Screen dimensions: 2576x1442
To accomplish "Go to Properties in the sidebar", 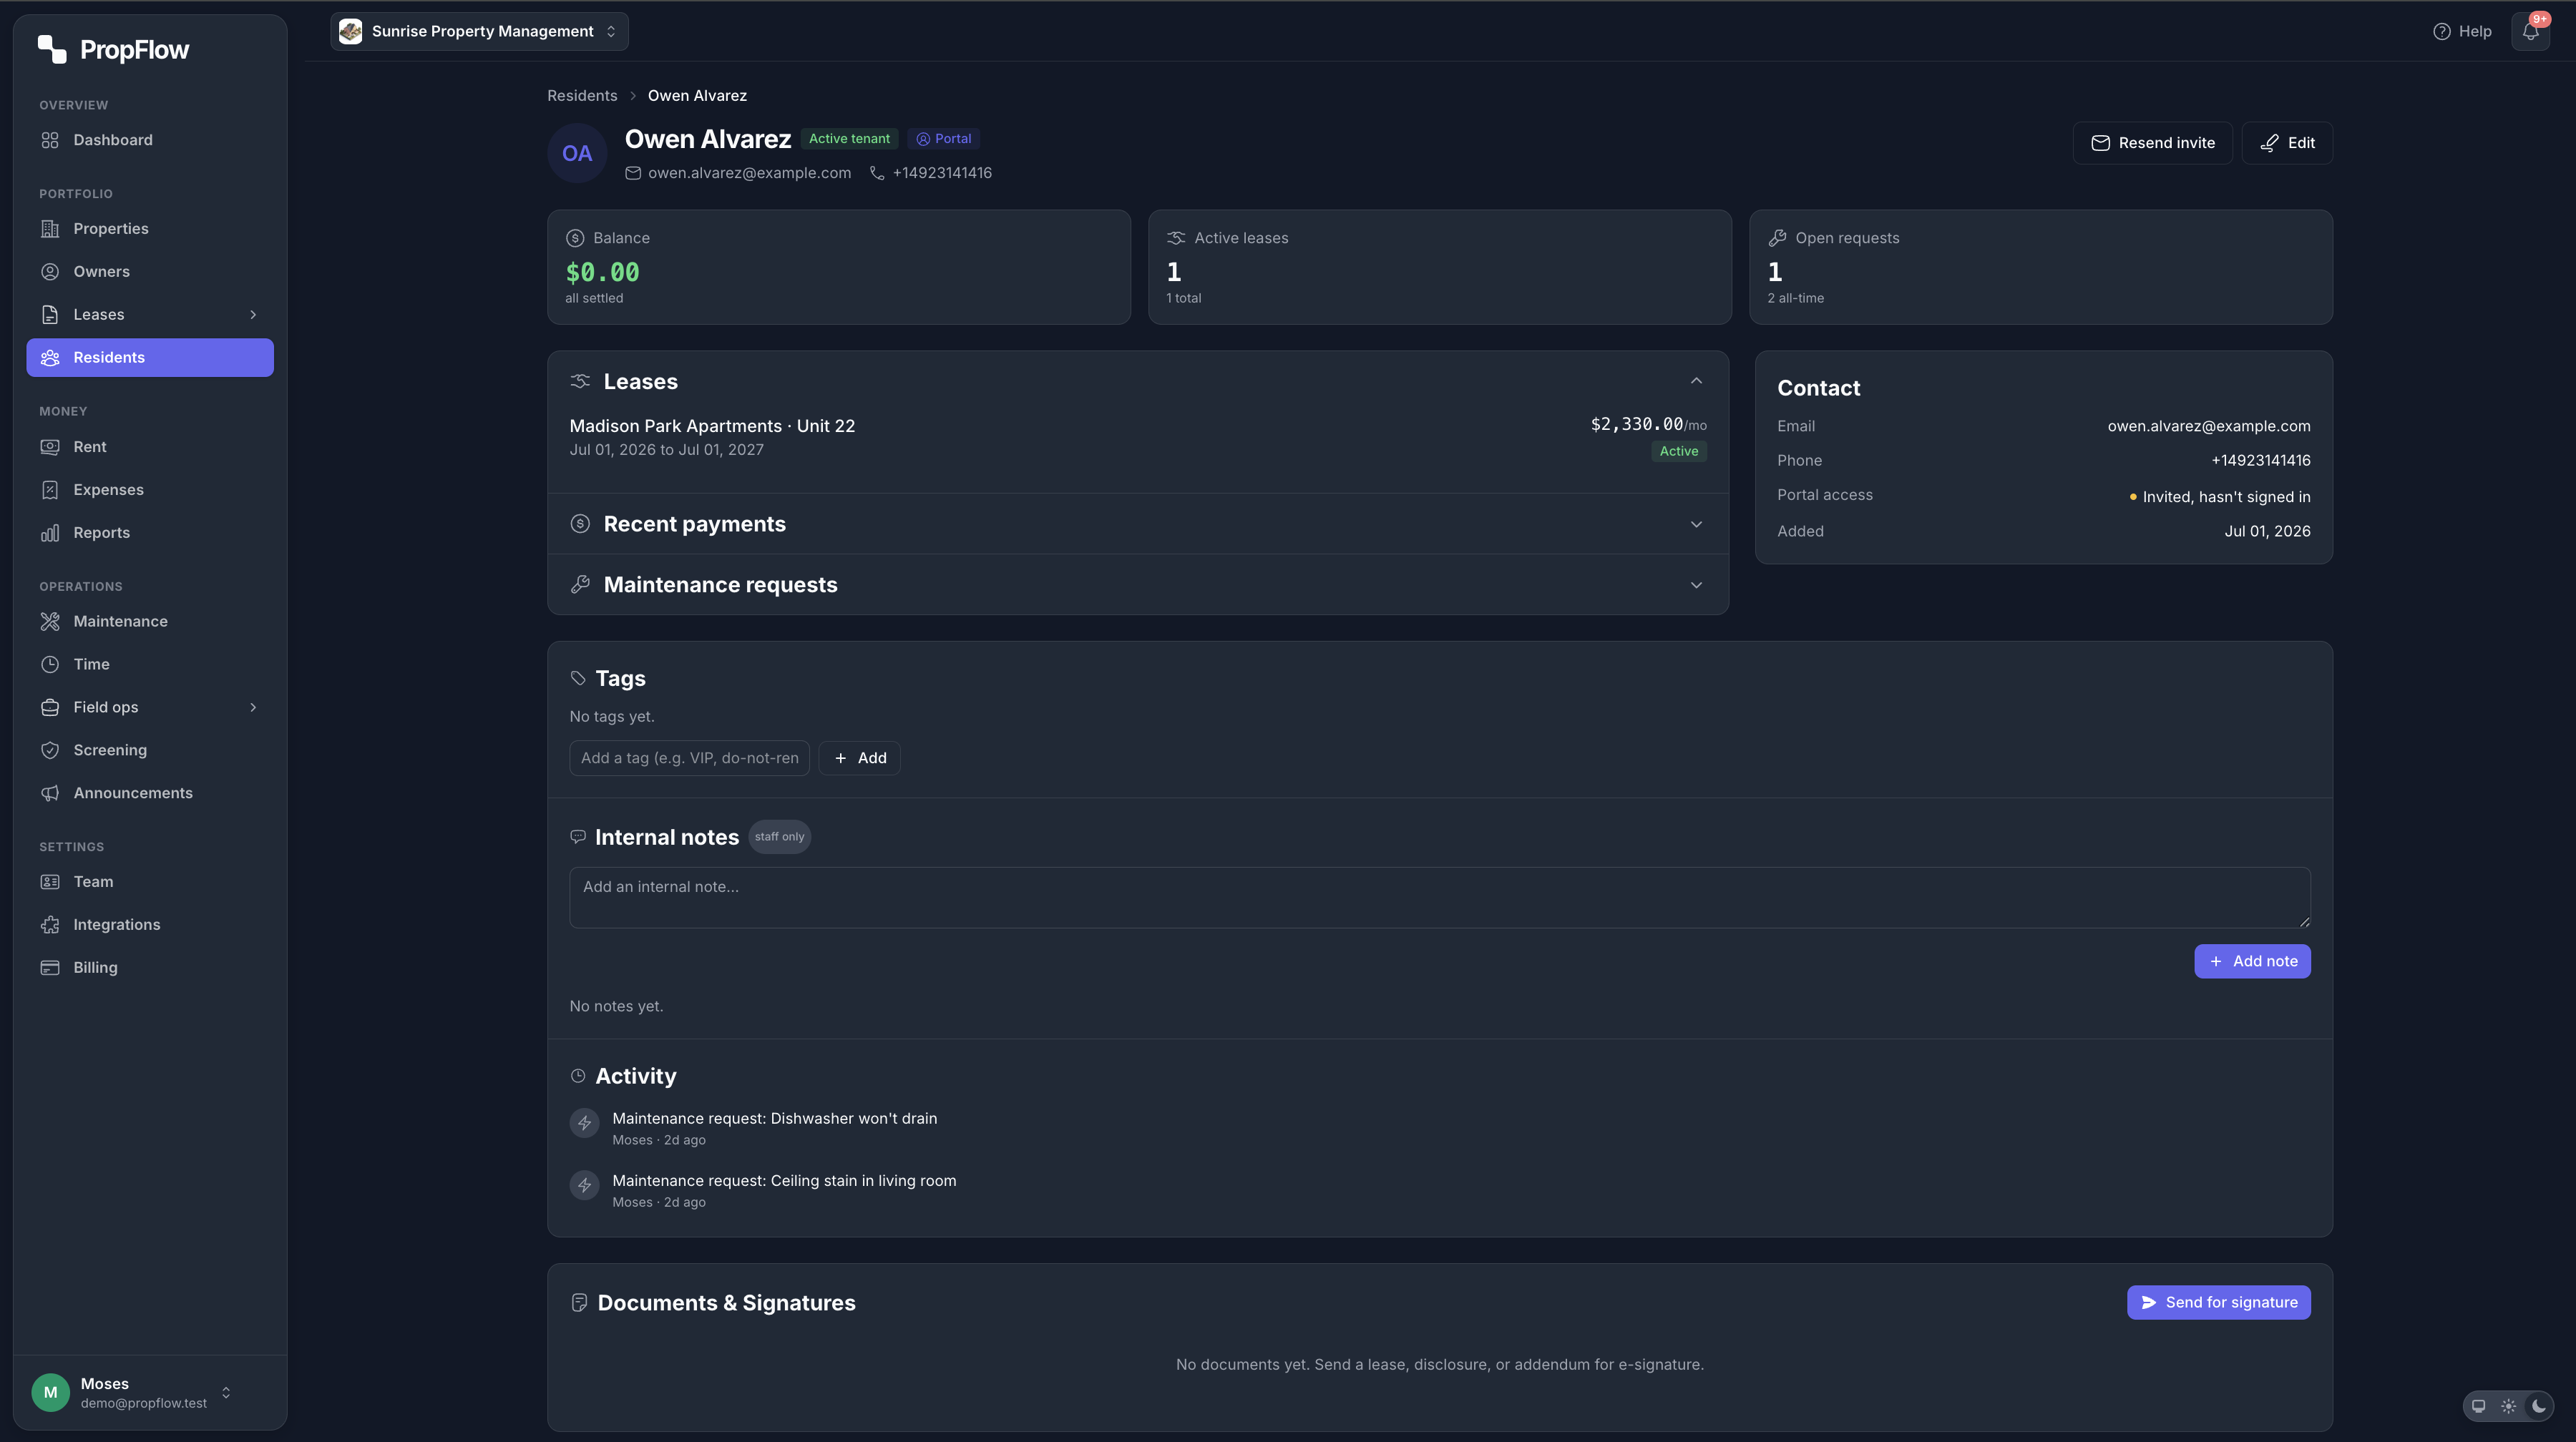I will tap(150, 229).
